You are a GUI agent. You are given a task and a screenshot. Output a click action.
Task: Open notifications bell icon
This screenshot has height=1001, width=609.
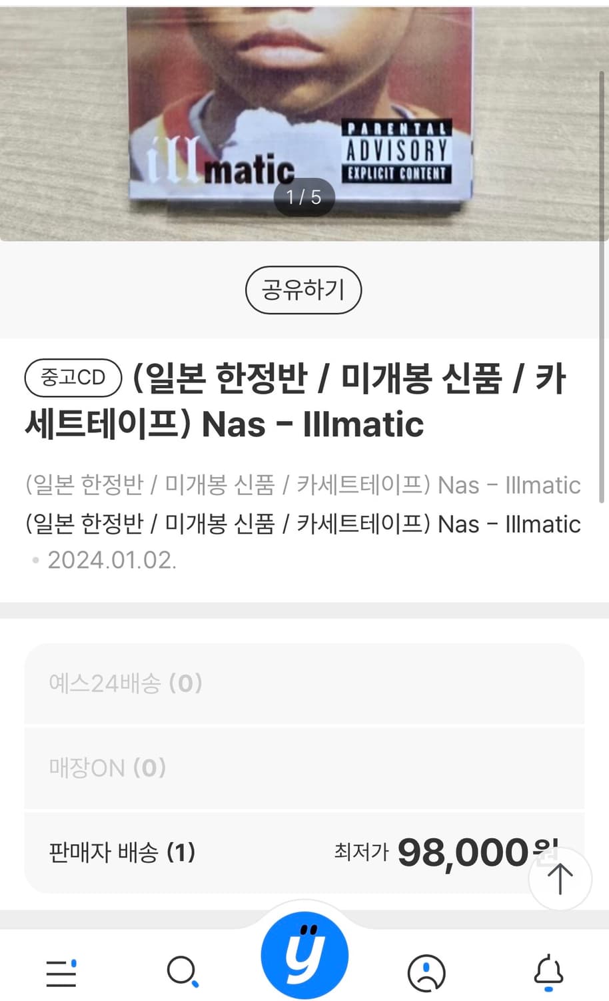pyautogui.click(x=548, y=972)
